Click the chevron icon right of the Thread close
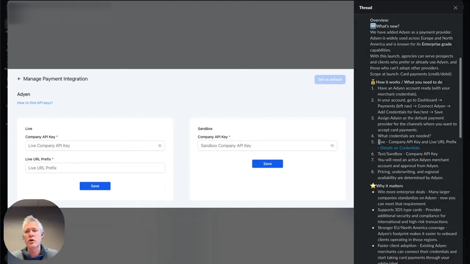The height and width of the screenshot is (264, 470). tap(464, 7)
